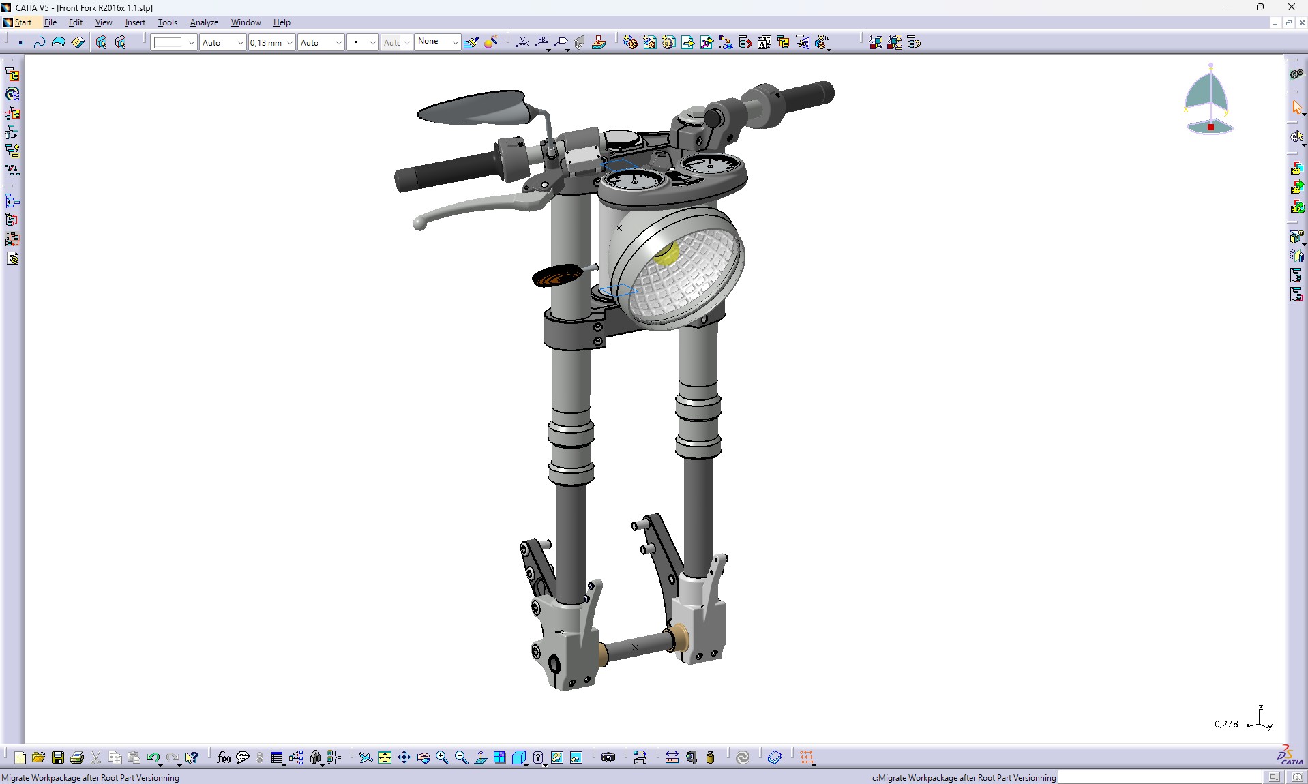Click the Capture camera icon
The height and width of the screenshot is (784, 1308).
(608, 757)
